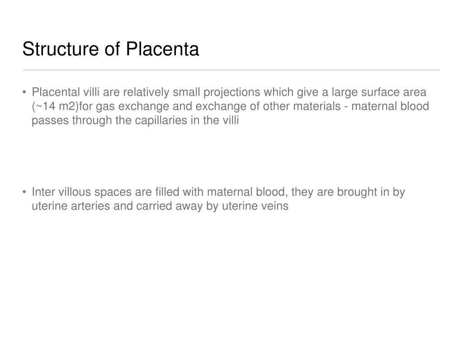
Task: Click the phrase uterine veins
Action: pyautogui.click(x=255, y=206)
